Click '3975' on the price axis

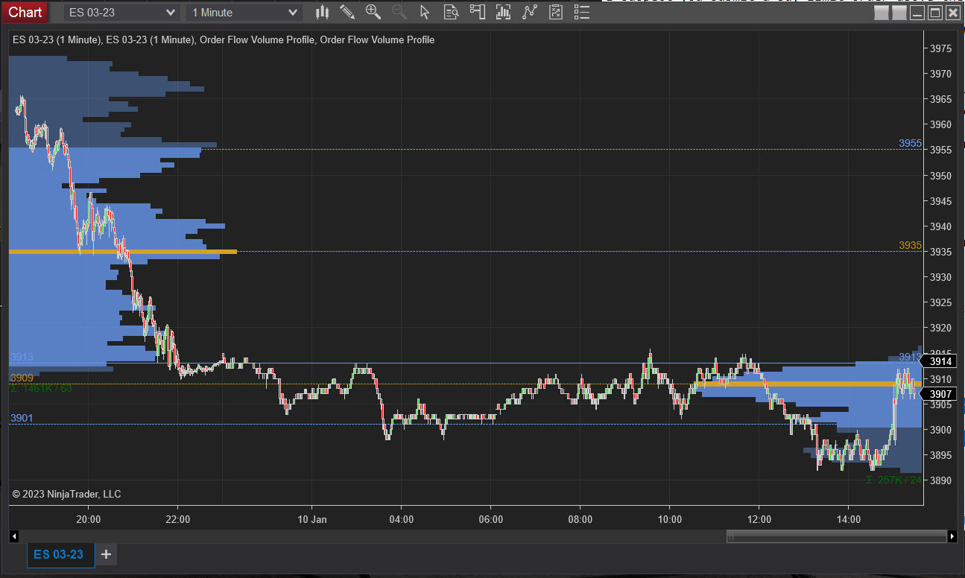pos(941,48)
